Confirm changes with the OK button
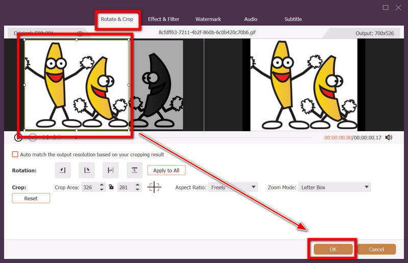 pos(333,249)
